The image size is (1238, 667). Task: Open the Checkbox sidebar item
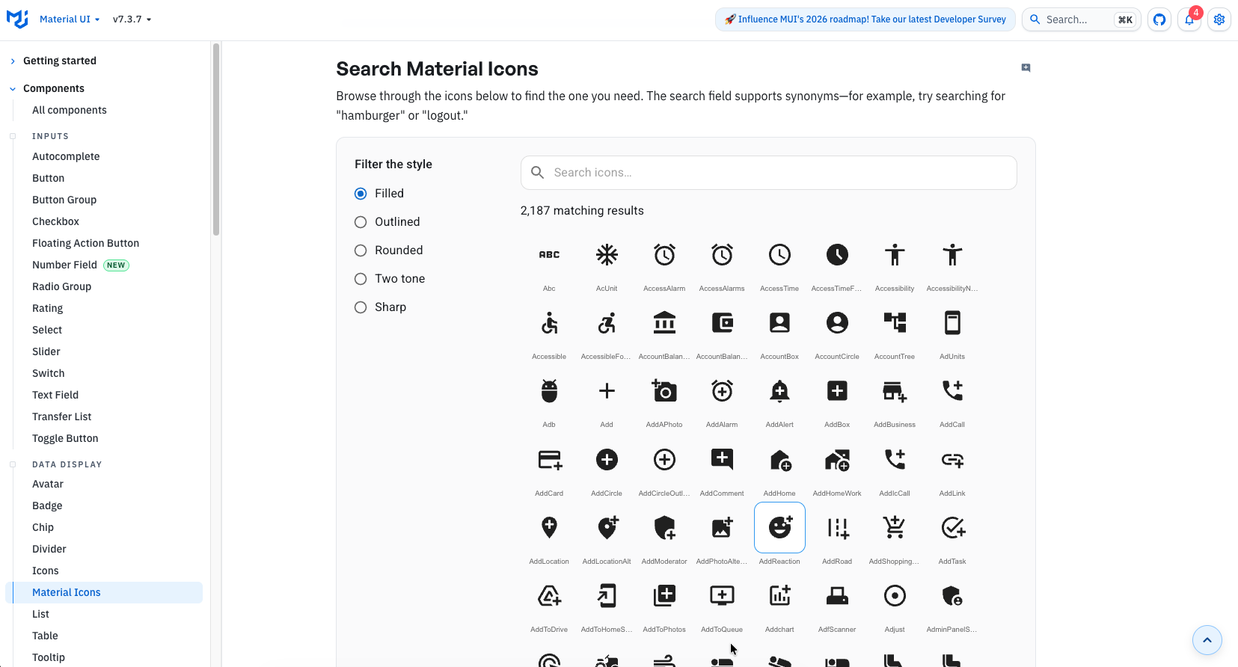click(x=55, y=221)
